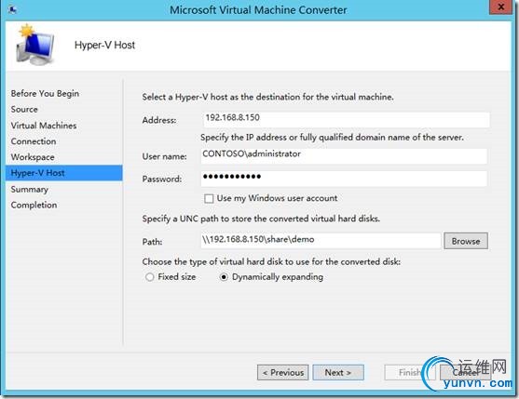
Task: Focus the Address field with 192.168.8.150
Action: 346,119
